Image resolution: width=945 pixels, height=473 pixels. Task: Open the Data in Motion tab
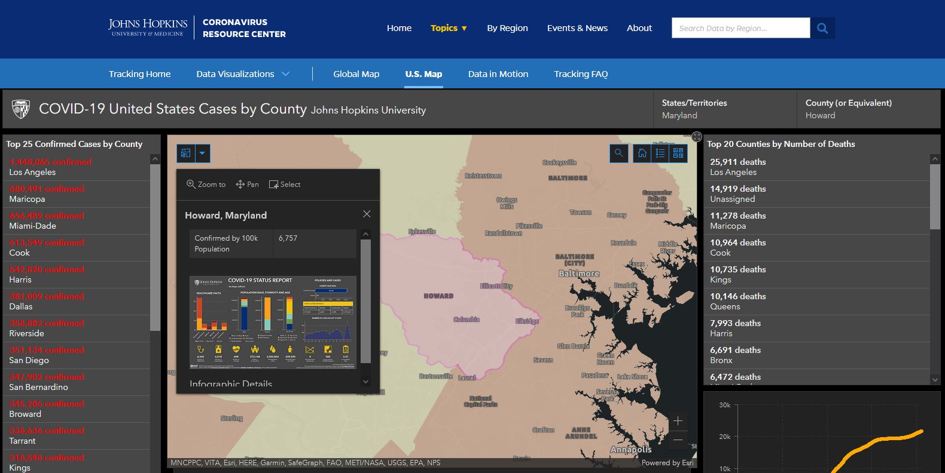[x=498, y=74]
